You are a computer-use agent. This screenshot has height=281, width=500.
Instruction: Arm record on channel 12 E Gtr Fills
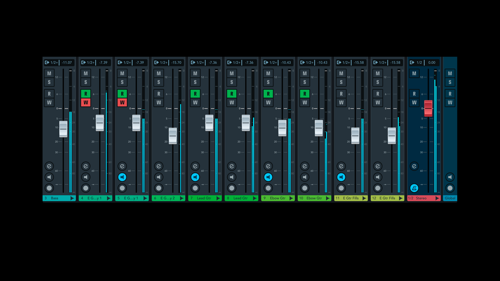[377, 188]
